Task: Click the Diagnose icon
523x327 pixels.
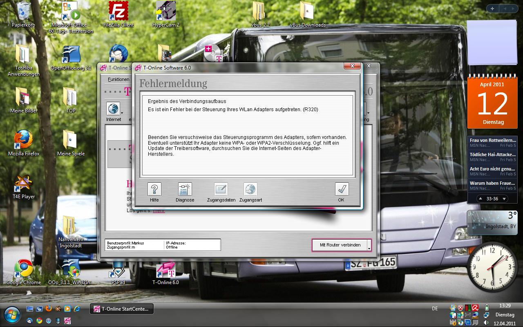Action: tap(185, 190)
